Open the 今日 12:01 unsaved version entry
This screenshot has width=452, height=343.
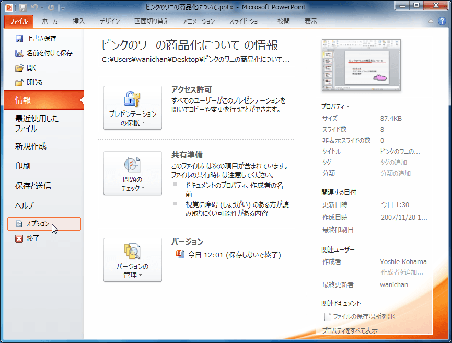point(234,255)
